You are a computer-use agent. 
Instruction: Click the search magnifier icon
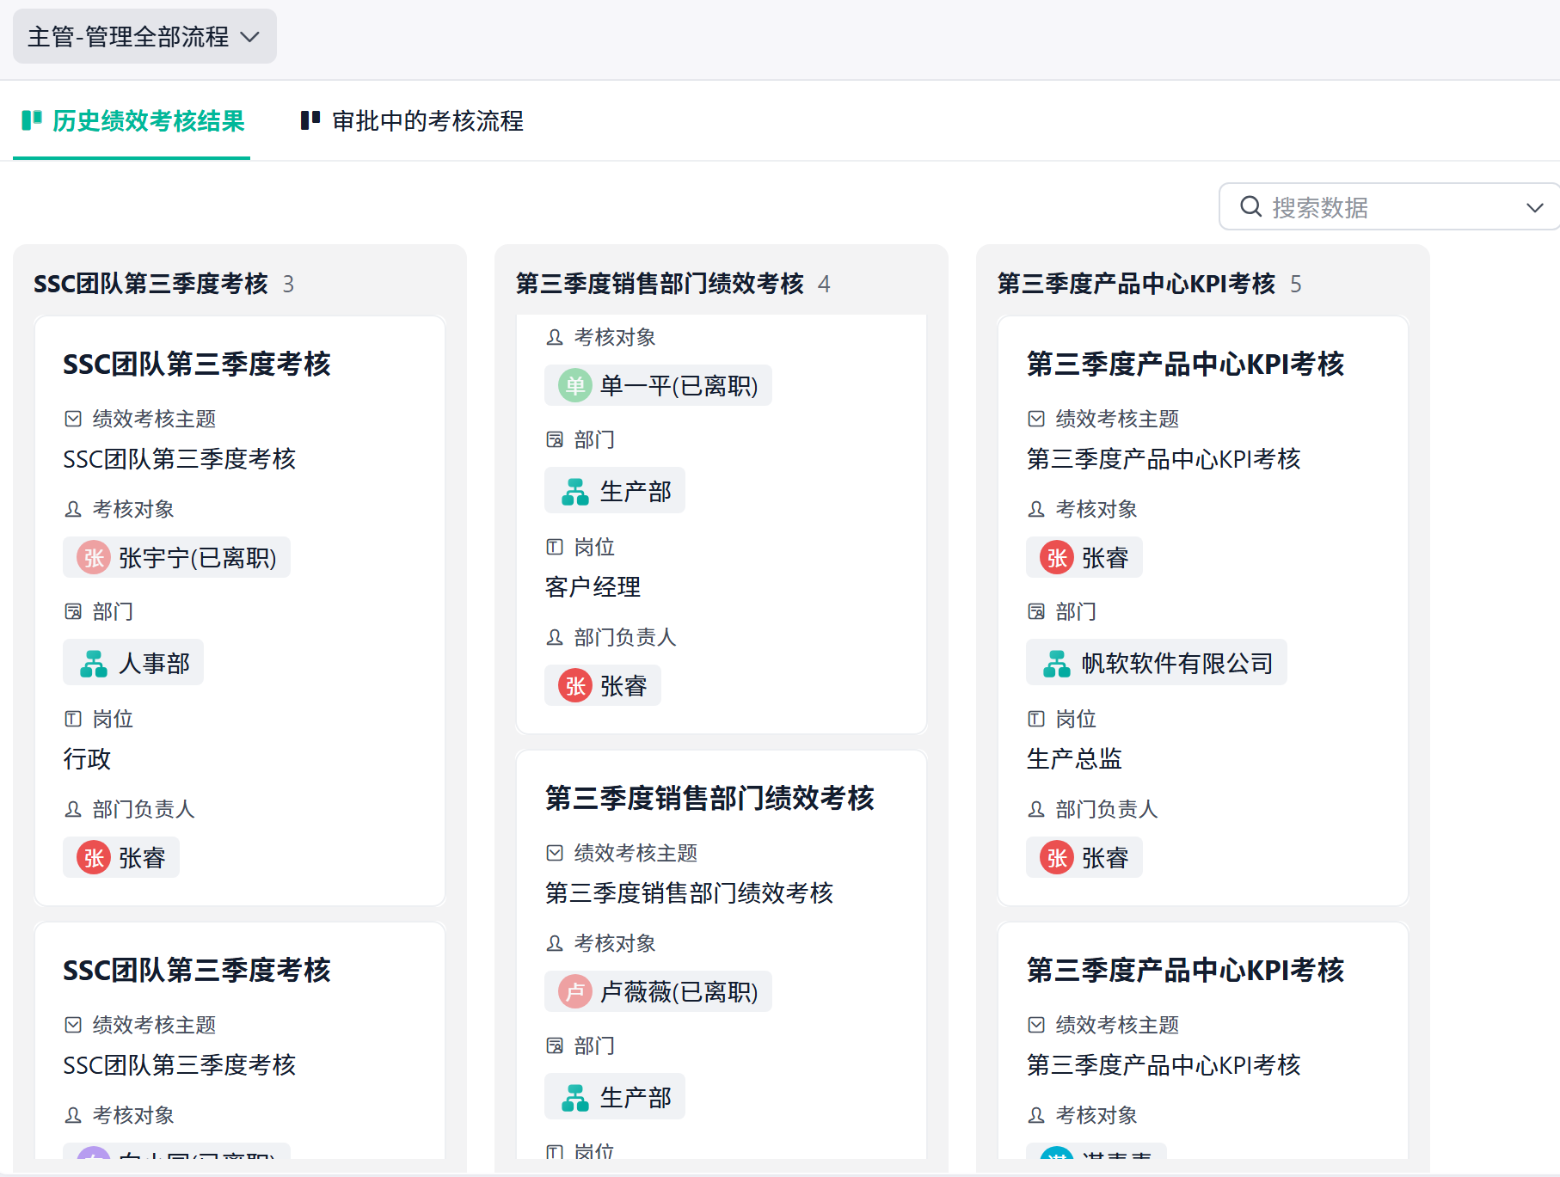coord(1250,207)
